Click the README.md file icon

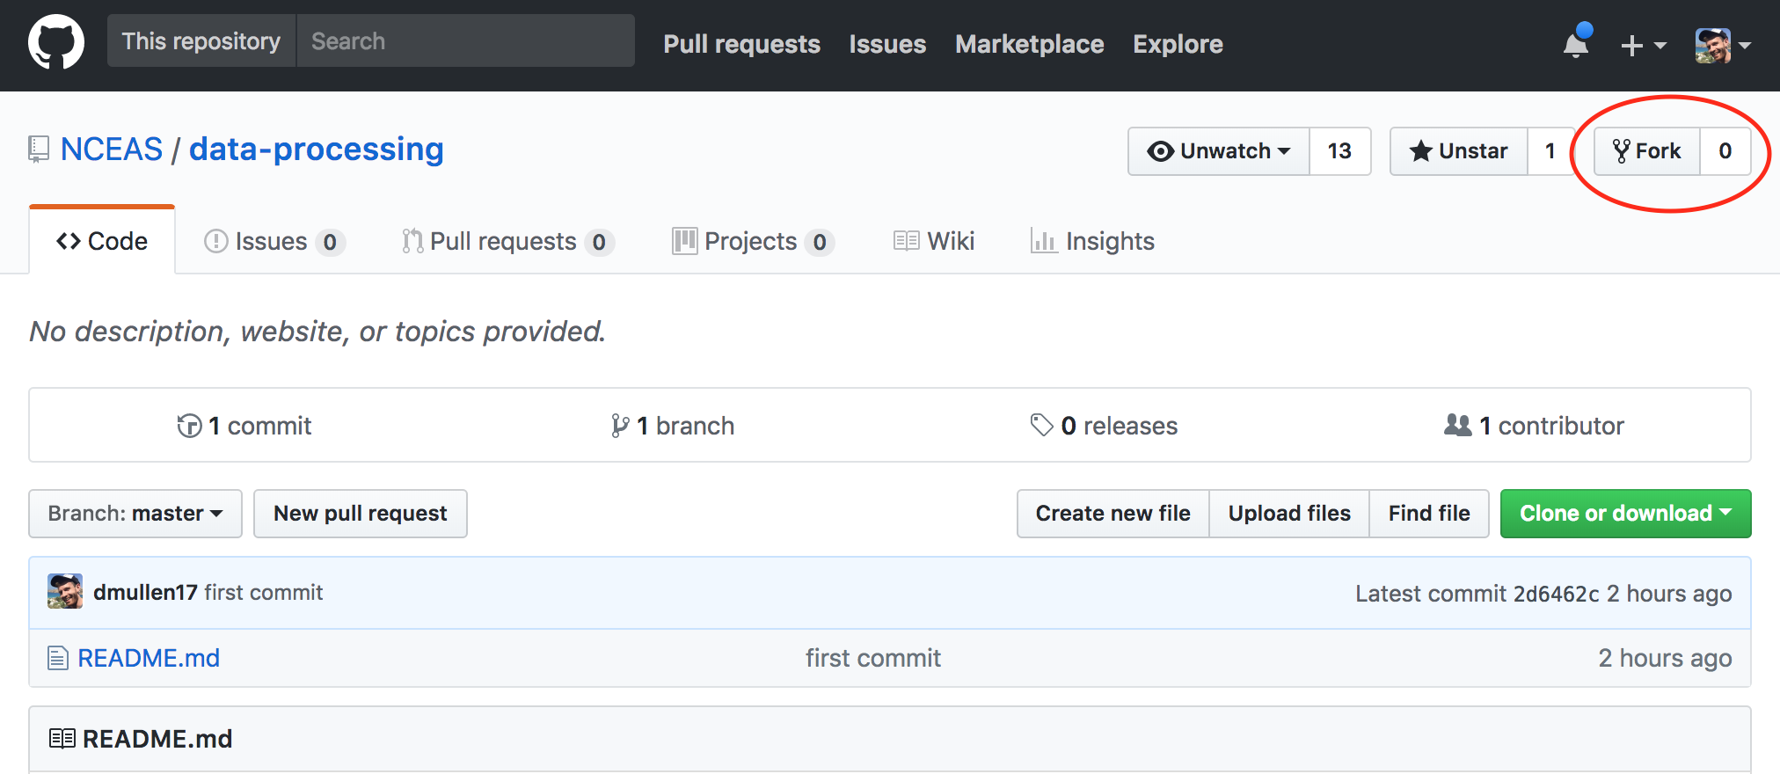point(58,658)
